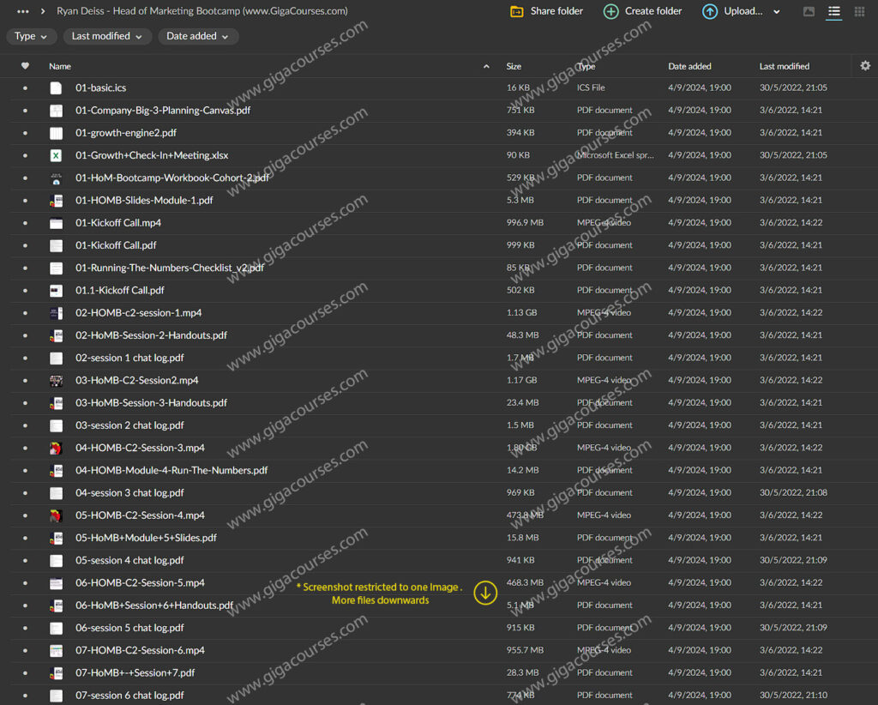Click the Upload arrow icon
Image resolution: width=878 pixels, height=705 pixels.
[x=710, y=11]
